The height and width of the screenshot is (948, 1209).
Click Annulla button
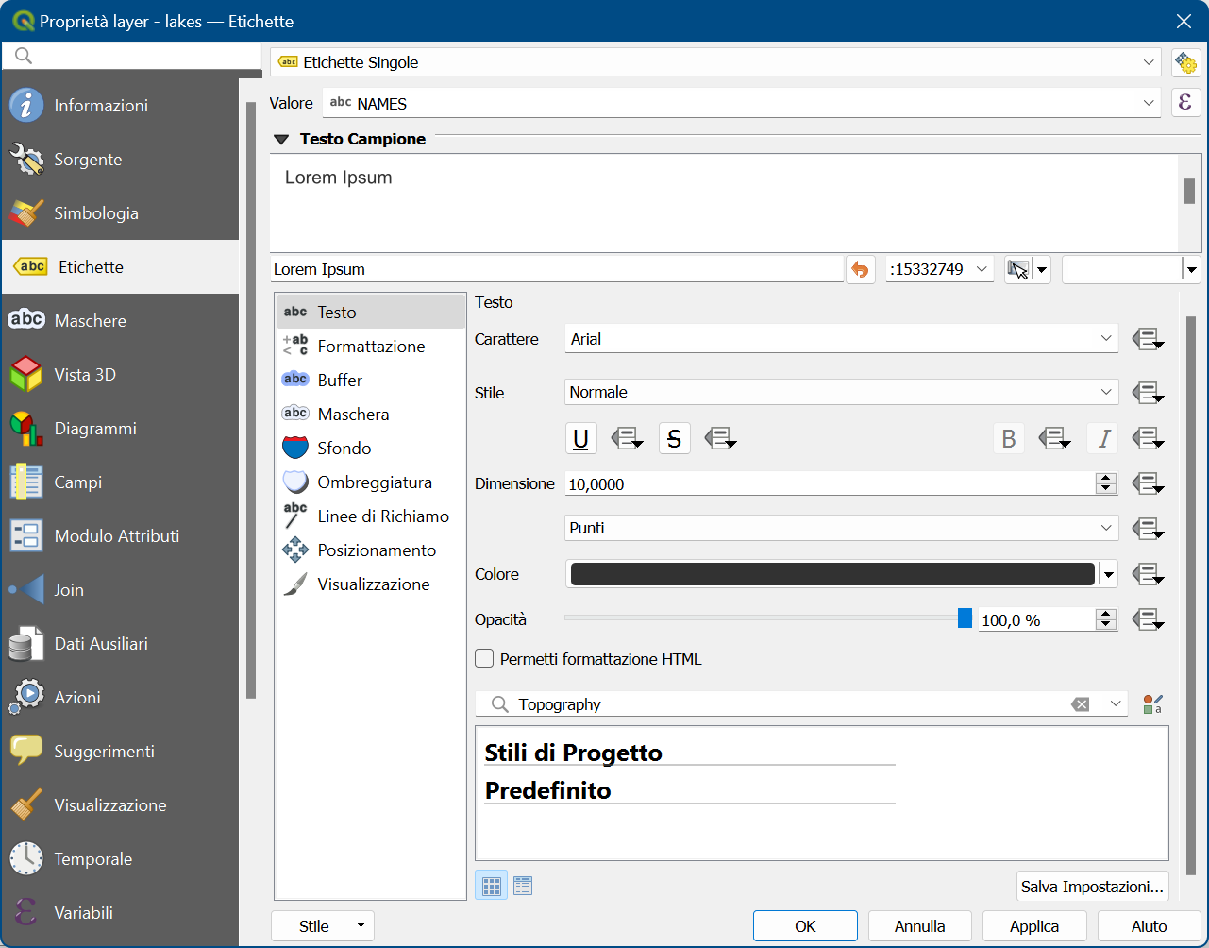[x=920, y=926]
